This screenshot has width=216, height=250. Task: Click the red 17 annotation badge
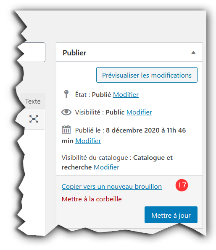(x=182, y=185)
